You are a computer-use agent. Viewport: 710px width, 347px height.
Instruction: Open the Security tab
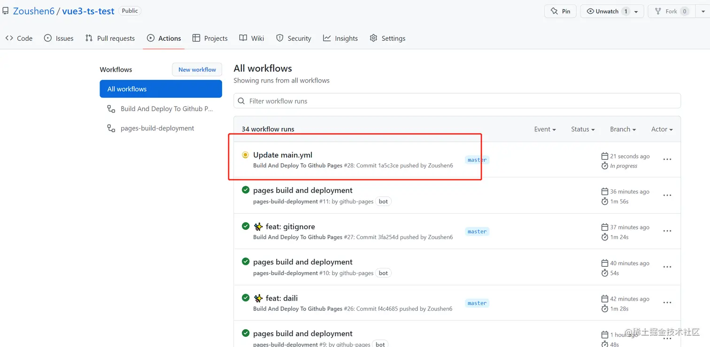293,38
